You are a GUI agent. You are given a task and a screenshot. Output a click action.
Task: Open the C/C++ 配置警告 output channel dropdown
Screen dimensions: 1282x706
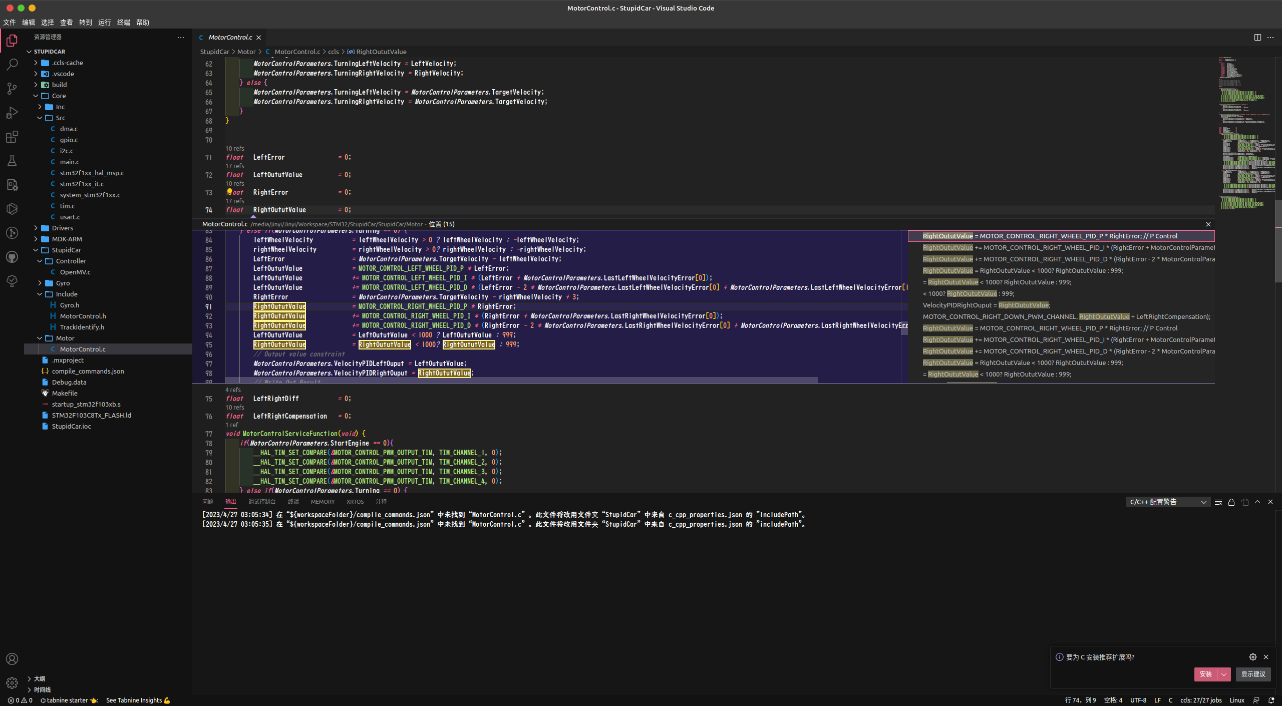click(1168, 502)
